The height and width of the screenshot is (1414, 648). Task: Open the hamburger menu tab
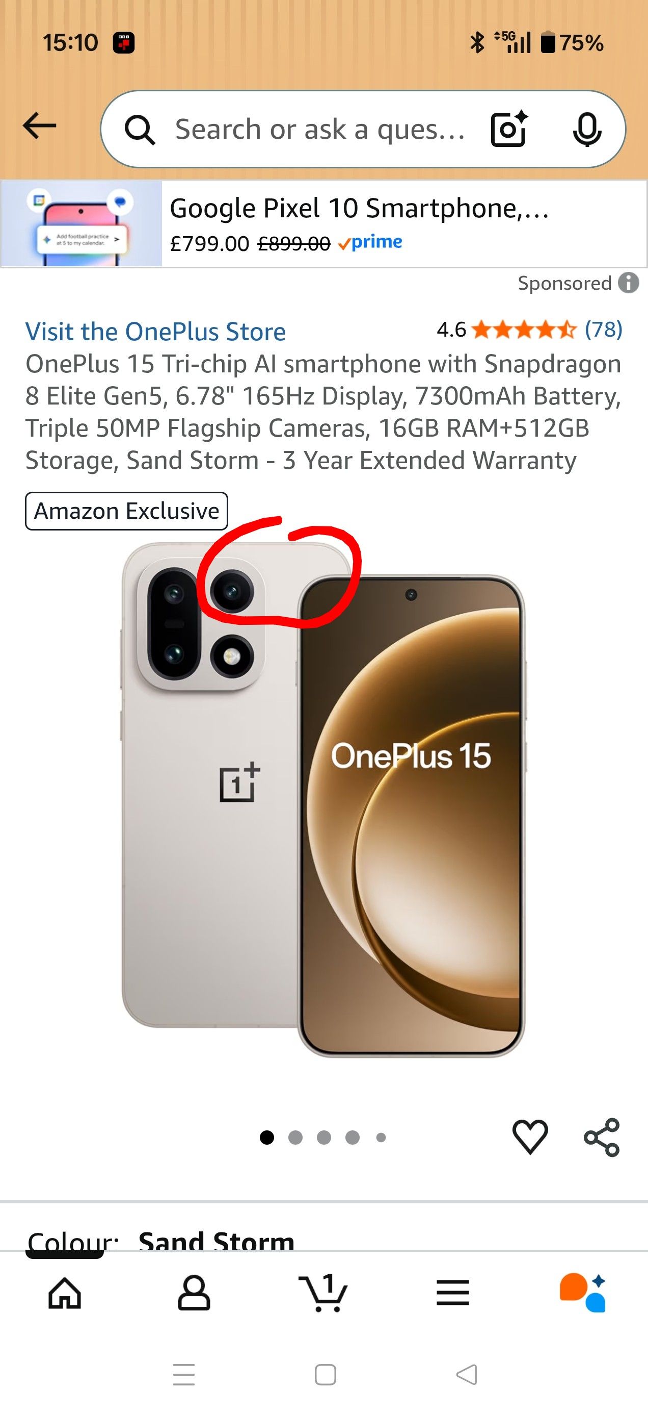[453, 1293]
